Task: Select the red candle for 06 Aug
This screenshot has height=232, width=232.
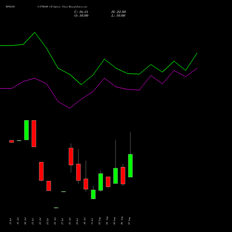Action: point(123,175)
